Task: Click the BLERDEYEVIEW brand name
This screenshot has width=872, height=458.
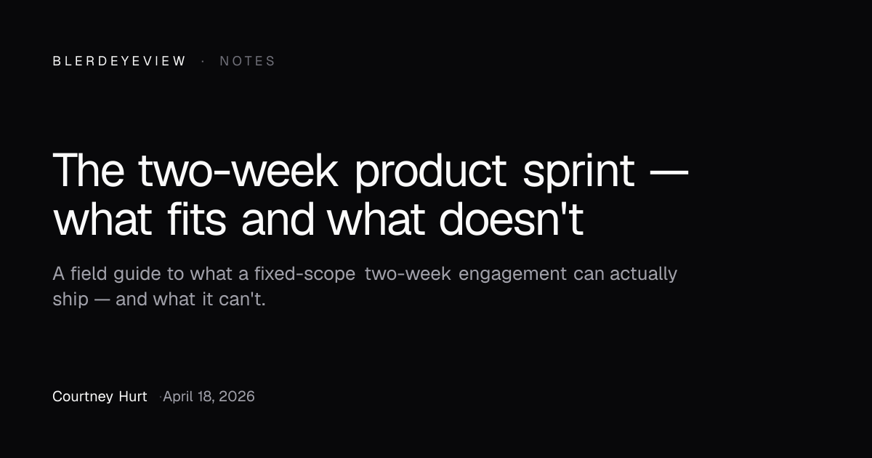Action: 119,61
